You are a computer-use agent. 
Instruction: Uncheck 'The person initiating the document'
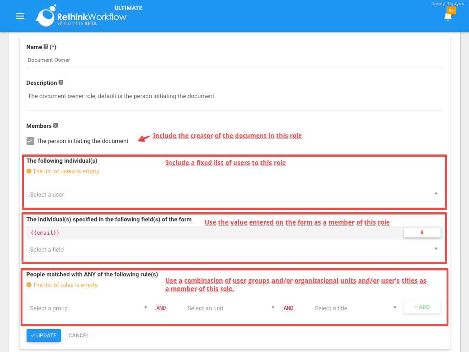(30, 141)
